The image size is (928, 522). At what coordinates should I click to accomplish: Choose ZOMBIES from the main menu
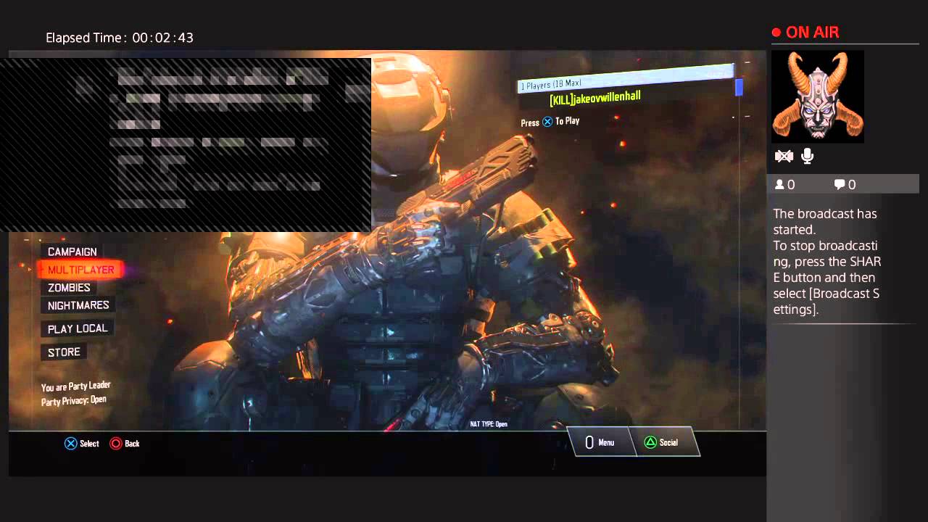69,288
